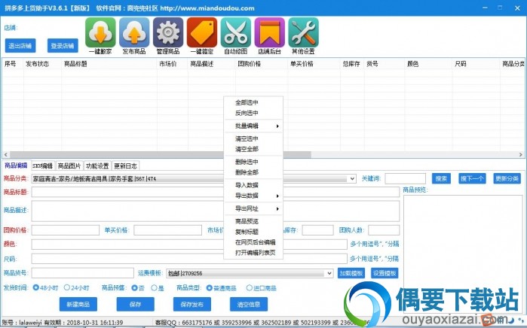Click the 登录店铺 button
Image resolution: width=527 pixels, height=328 pixels.
(63, 46)
